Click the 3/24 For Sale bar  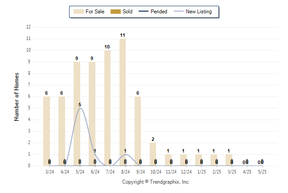[46, 131]
